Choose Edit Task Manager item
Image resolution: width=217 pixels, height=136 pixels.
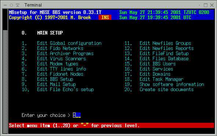click(x=162, y=79)
